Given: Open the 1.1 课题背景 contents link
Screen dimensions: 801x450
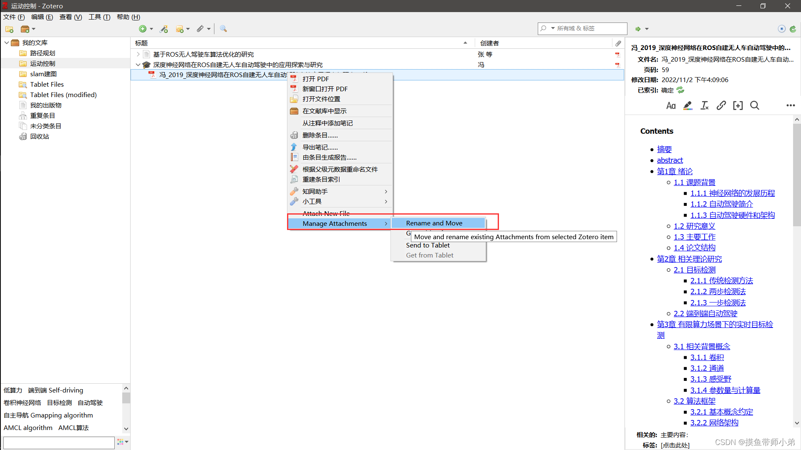Looking at the screenshot, I should [694, 182].
